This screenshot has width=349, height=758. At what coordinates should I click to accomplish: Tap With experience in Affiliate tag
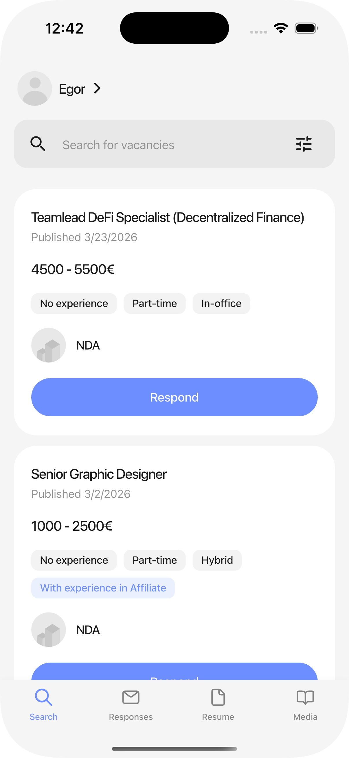(103, 588)
